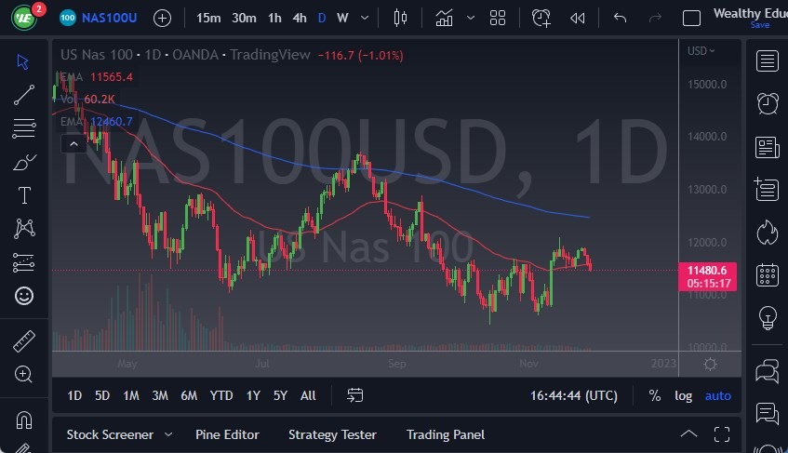Select the Text annotation tool

pos(24,195)
